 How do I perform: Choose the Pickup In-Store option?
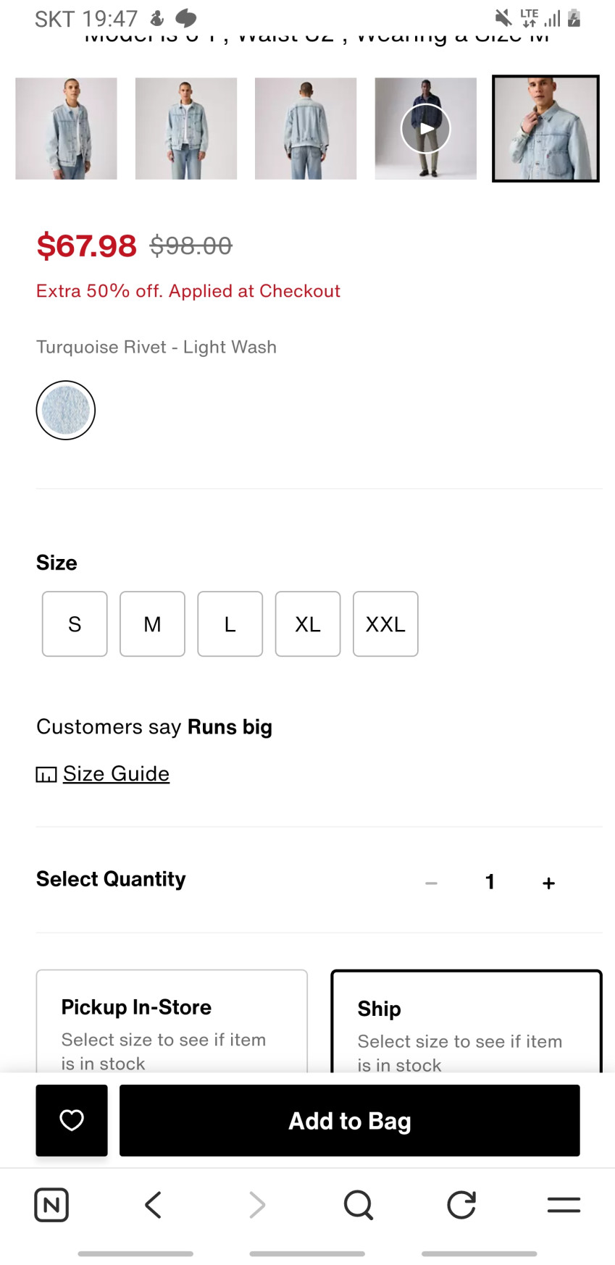[x=172, y=1021]
